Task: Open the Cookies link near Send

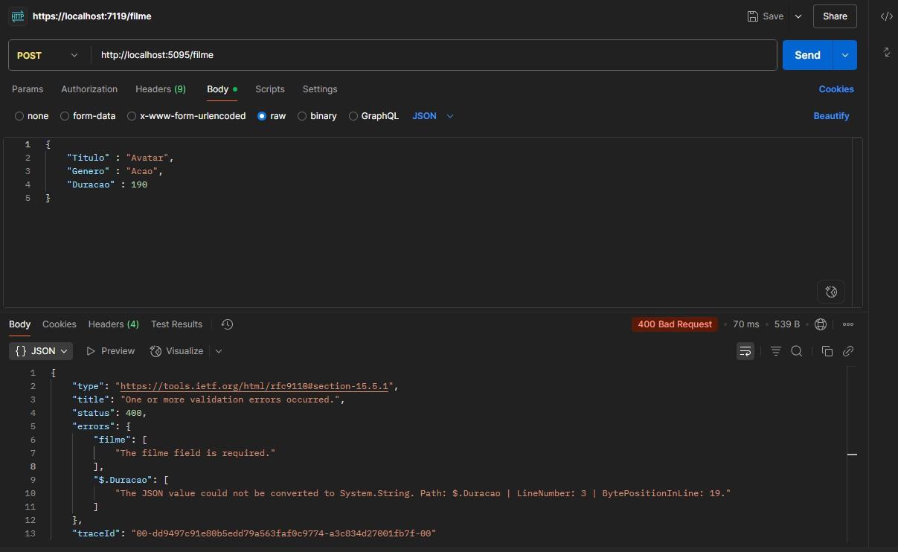Action: coord(836,89)
